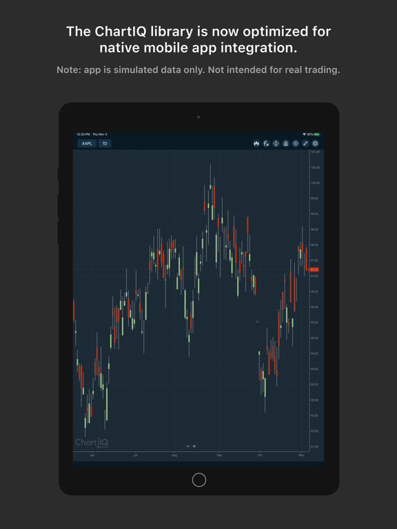Click the battery indicator in the status bar
The image size is (397, 529).
click(x=317, y=134)
